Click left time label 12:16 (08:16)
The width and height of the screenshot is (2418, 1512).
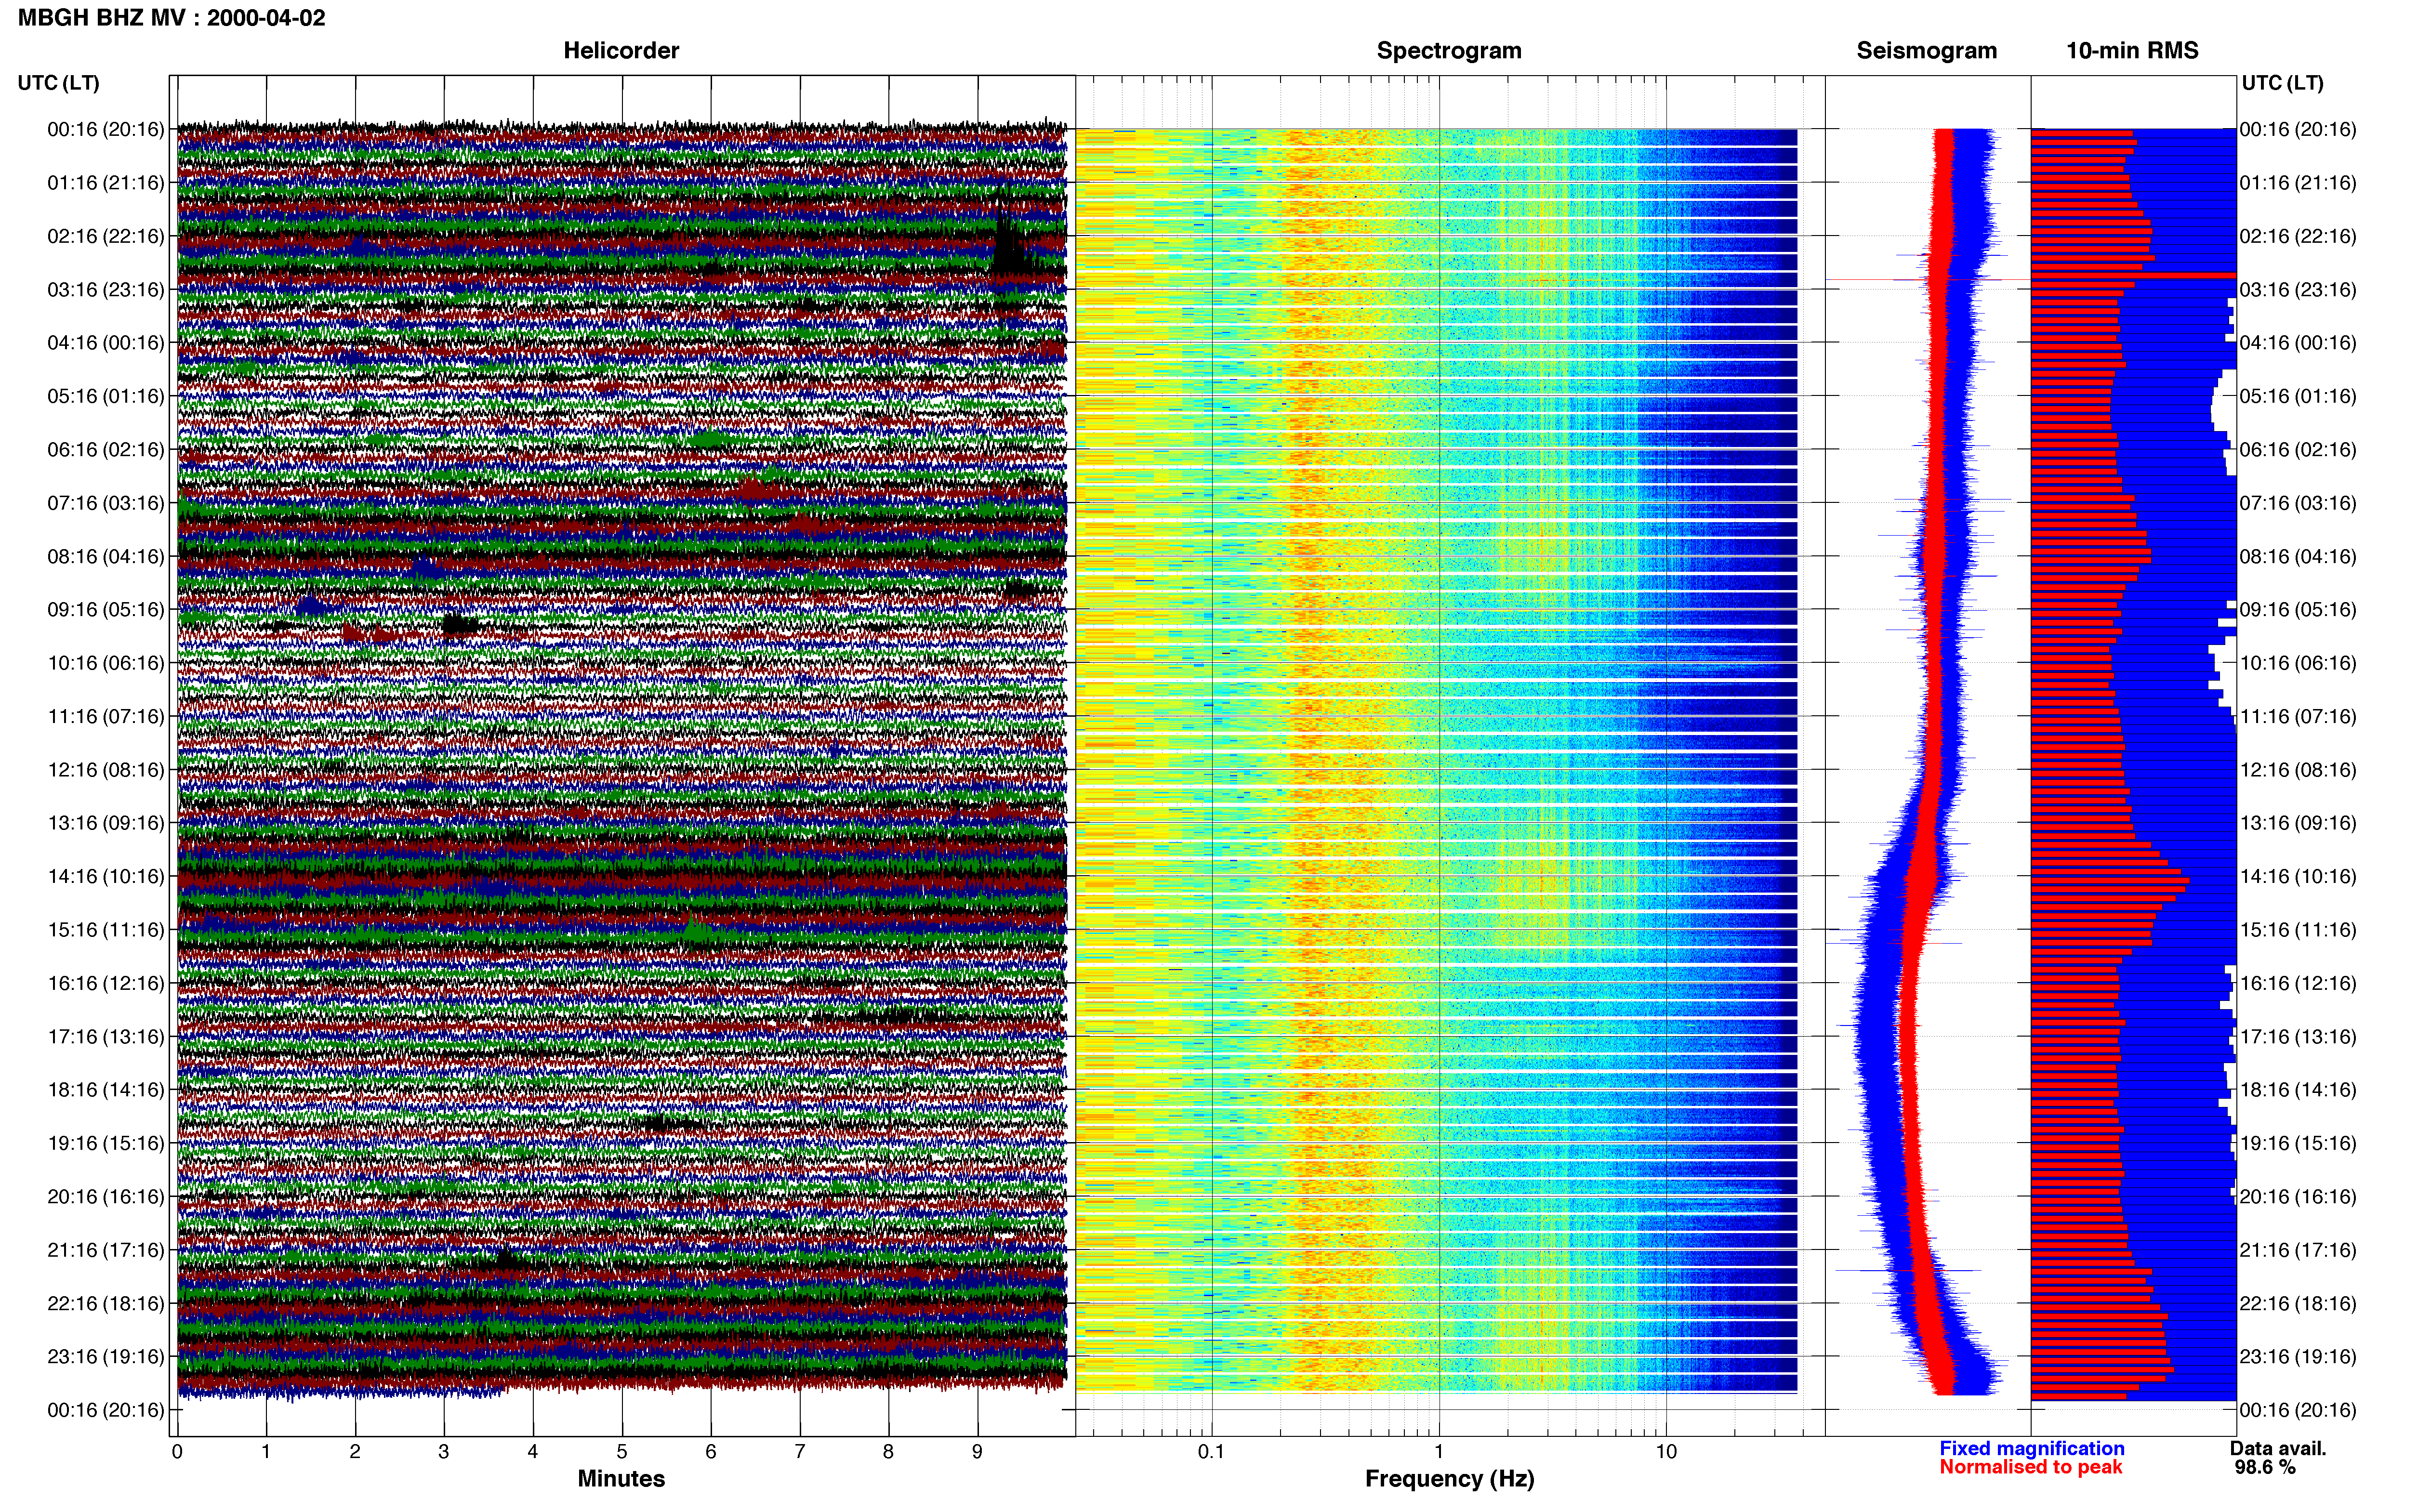click(106, 770)
